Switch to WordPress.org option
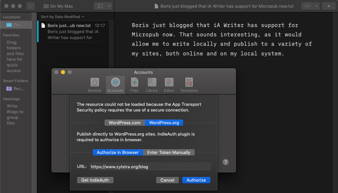This screenshot has height=193, width=338. (x=164, y=123)
